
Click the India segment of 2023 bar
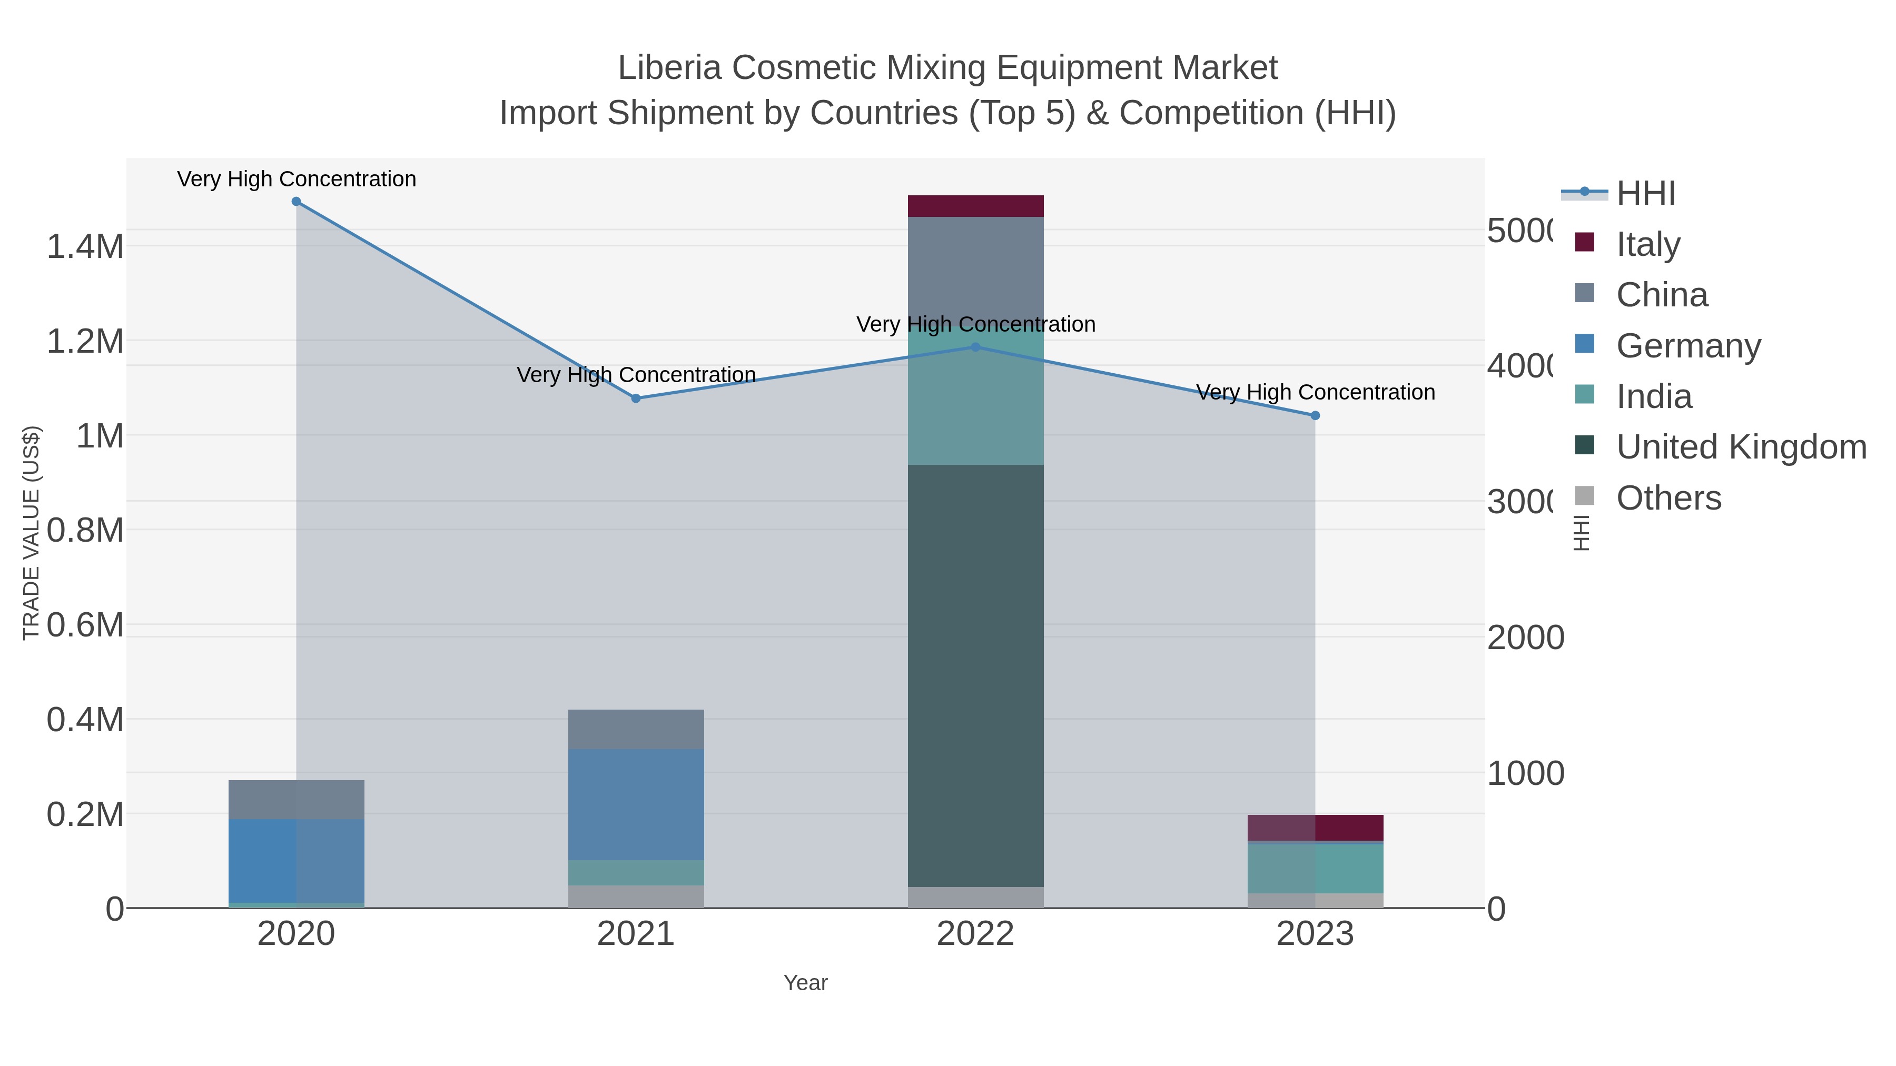tap(1315, 869)
